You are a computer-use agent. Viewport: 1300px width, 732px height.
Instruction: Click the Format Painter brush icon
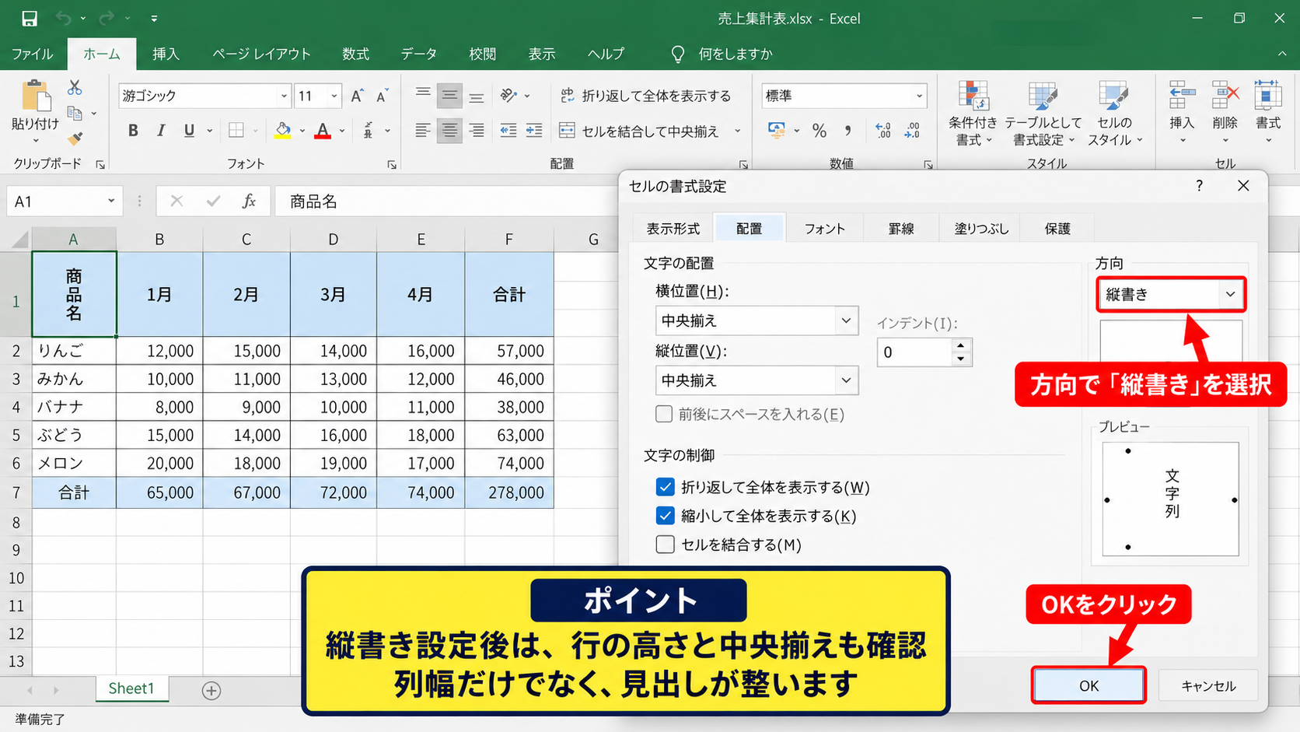coord(75,138)
